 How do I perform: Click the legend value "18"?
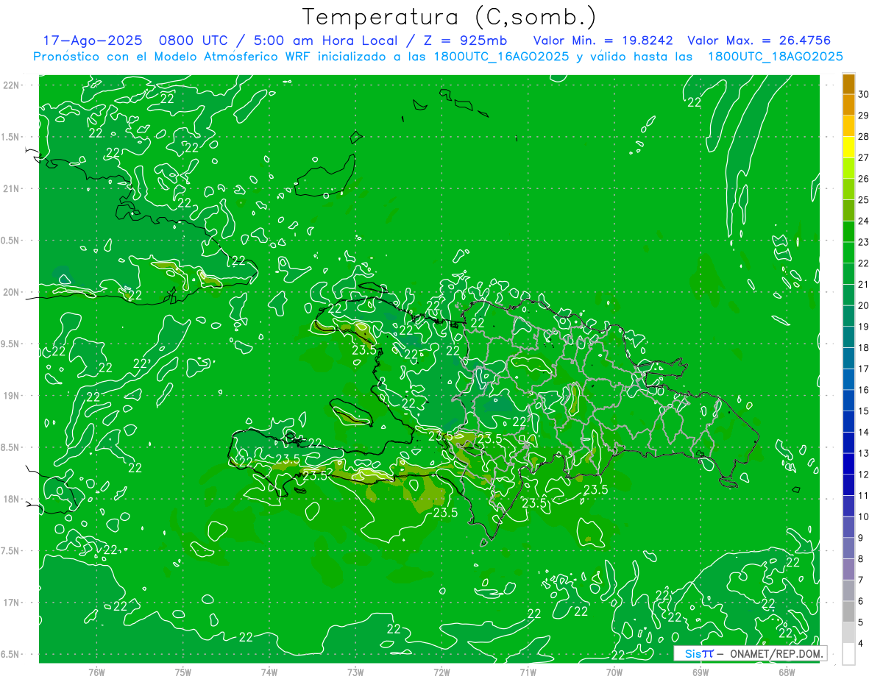[x=864, y=348]
